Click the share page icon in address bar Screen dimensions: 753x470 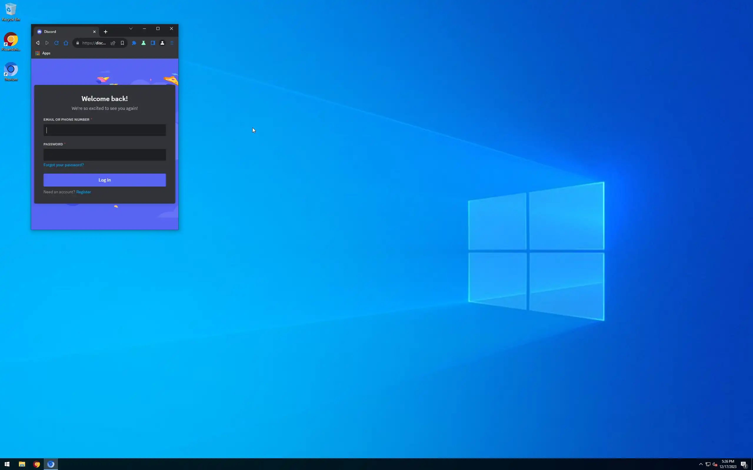click(x=113, y=43)
